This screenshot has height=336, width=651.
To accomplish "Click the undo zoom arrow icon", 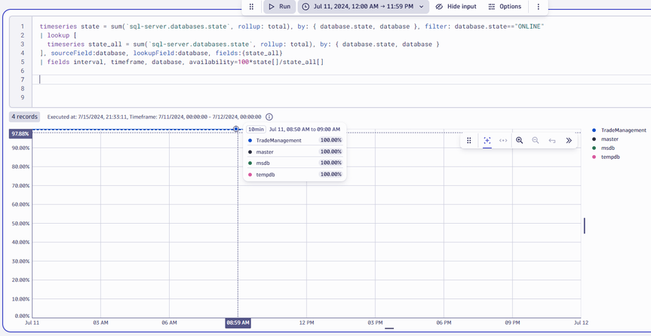I will [552, 141].
